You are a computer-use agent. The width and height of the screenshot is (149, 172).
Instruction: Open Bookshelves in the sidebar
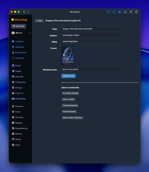coord(20,128)
